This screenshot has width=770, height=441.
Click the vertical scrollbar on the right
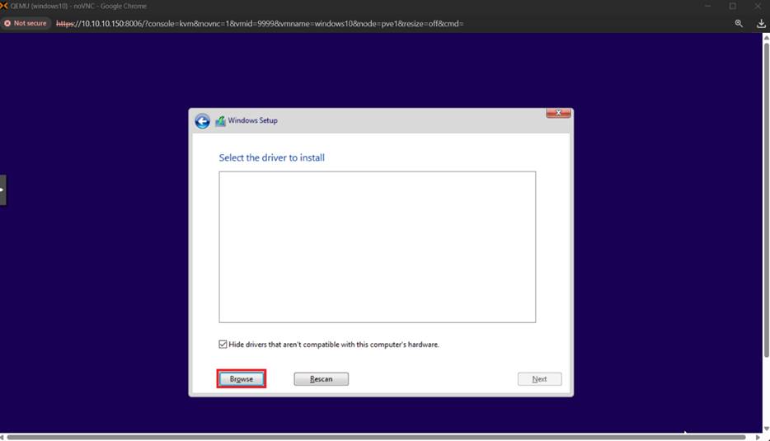pyautogui.click(x=766, y=206)
